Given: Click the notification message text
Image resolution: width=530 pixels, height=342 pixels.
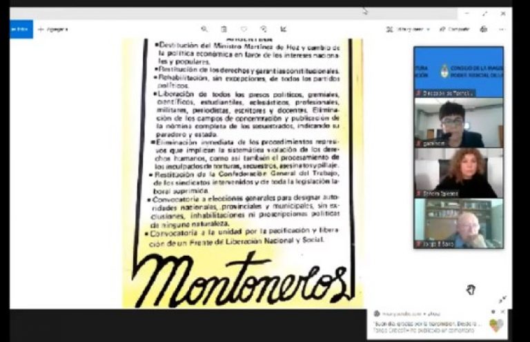Looking at the screenshot, I should point(427,327).
